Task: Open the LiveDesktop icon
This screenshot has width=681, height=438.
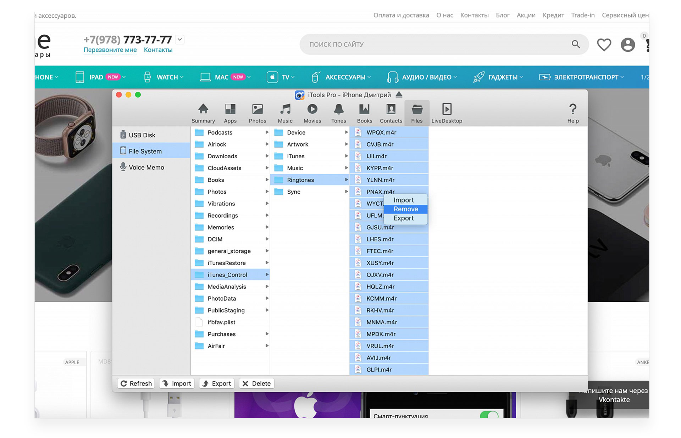Action: pos(447,113)
